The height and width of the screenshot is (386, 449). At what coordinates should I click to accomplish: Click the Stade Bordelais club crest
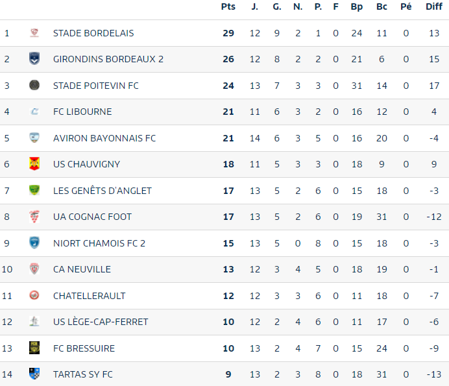34,33
